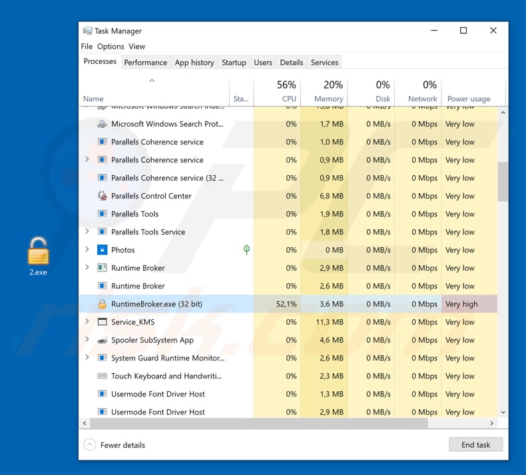Switch to the Performance tab
Screen dimensions: 526x475
point(146,63)
